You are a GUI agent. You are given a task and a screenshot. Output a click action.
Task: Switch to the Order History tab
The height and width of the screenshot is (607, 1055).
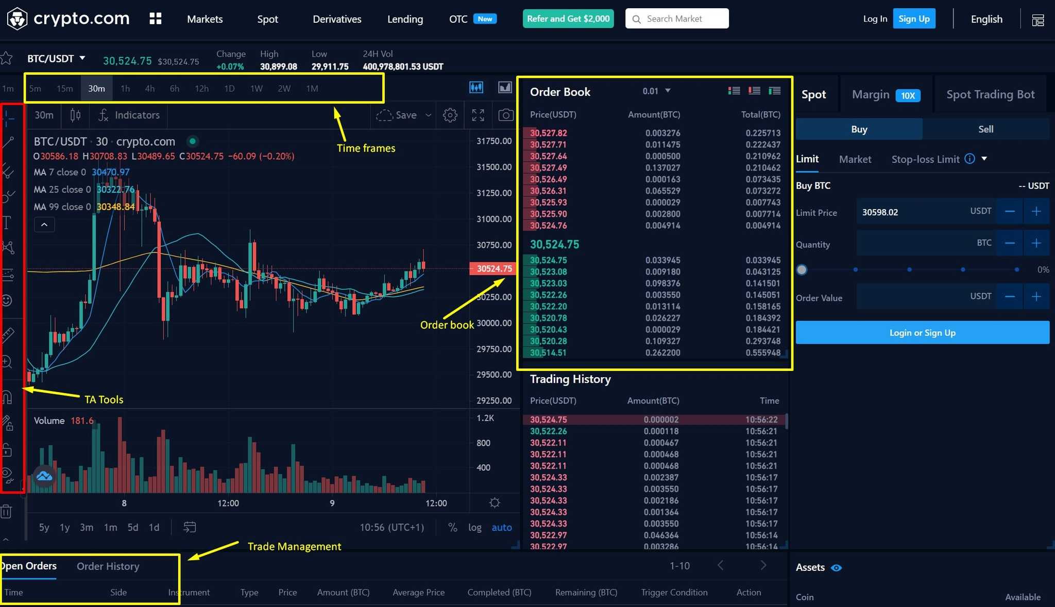click(x=108, y=566)
